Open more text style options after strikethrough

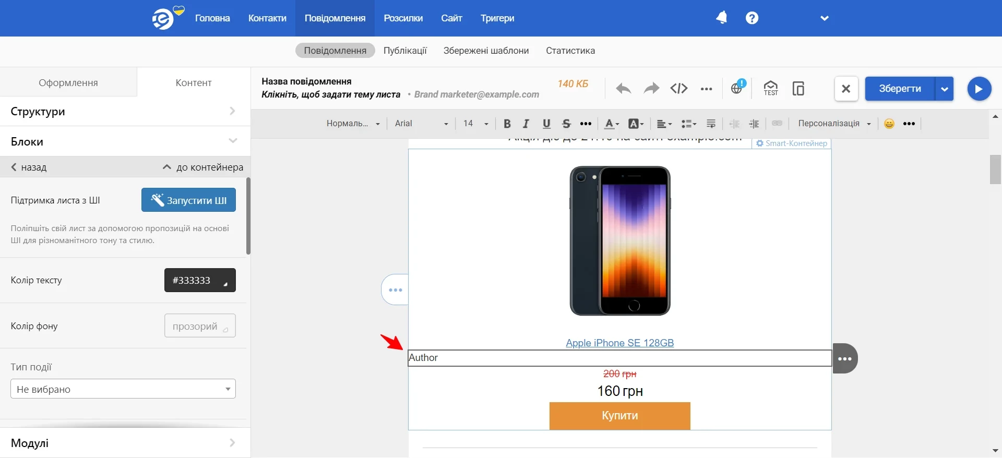point(586,124)
